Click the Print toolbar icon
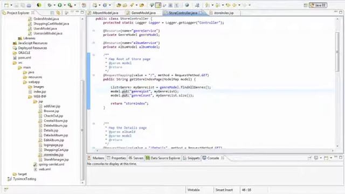 click(29, 5)
